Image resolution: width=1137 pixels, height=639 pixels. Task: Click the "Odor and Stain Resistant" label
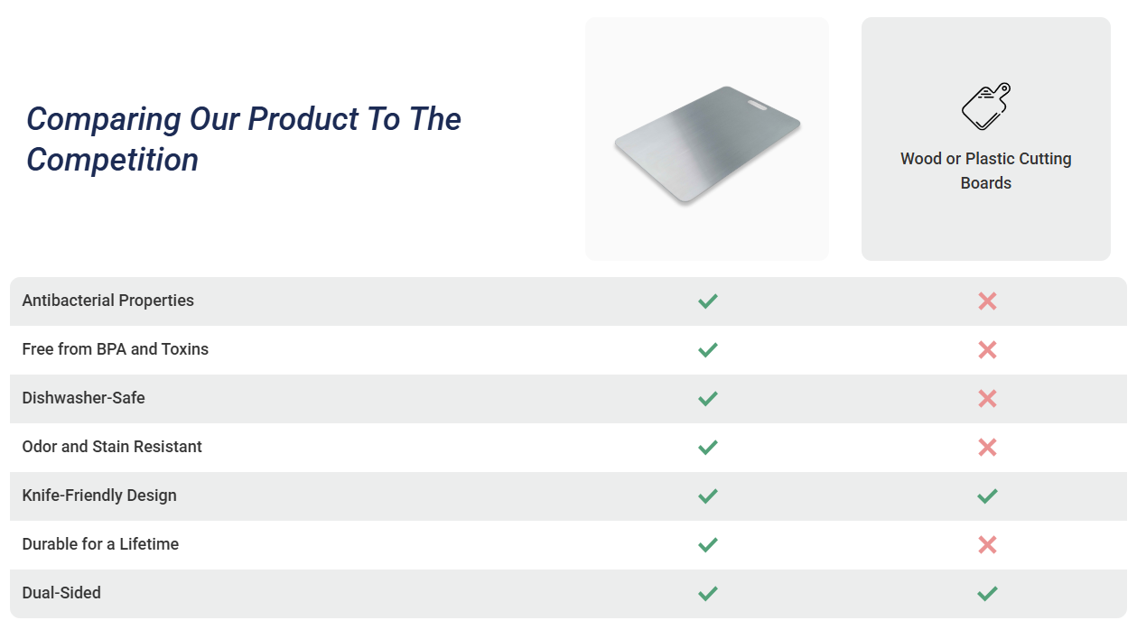pos(112,447)
